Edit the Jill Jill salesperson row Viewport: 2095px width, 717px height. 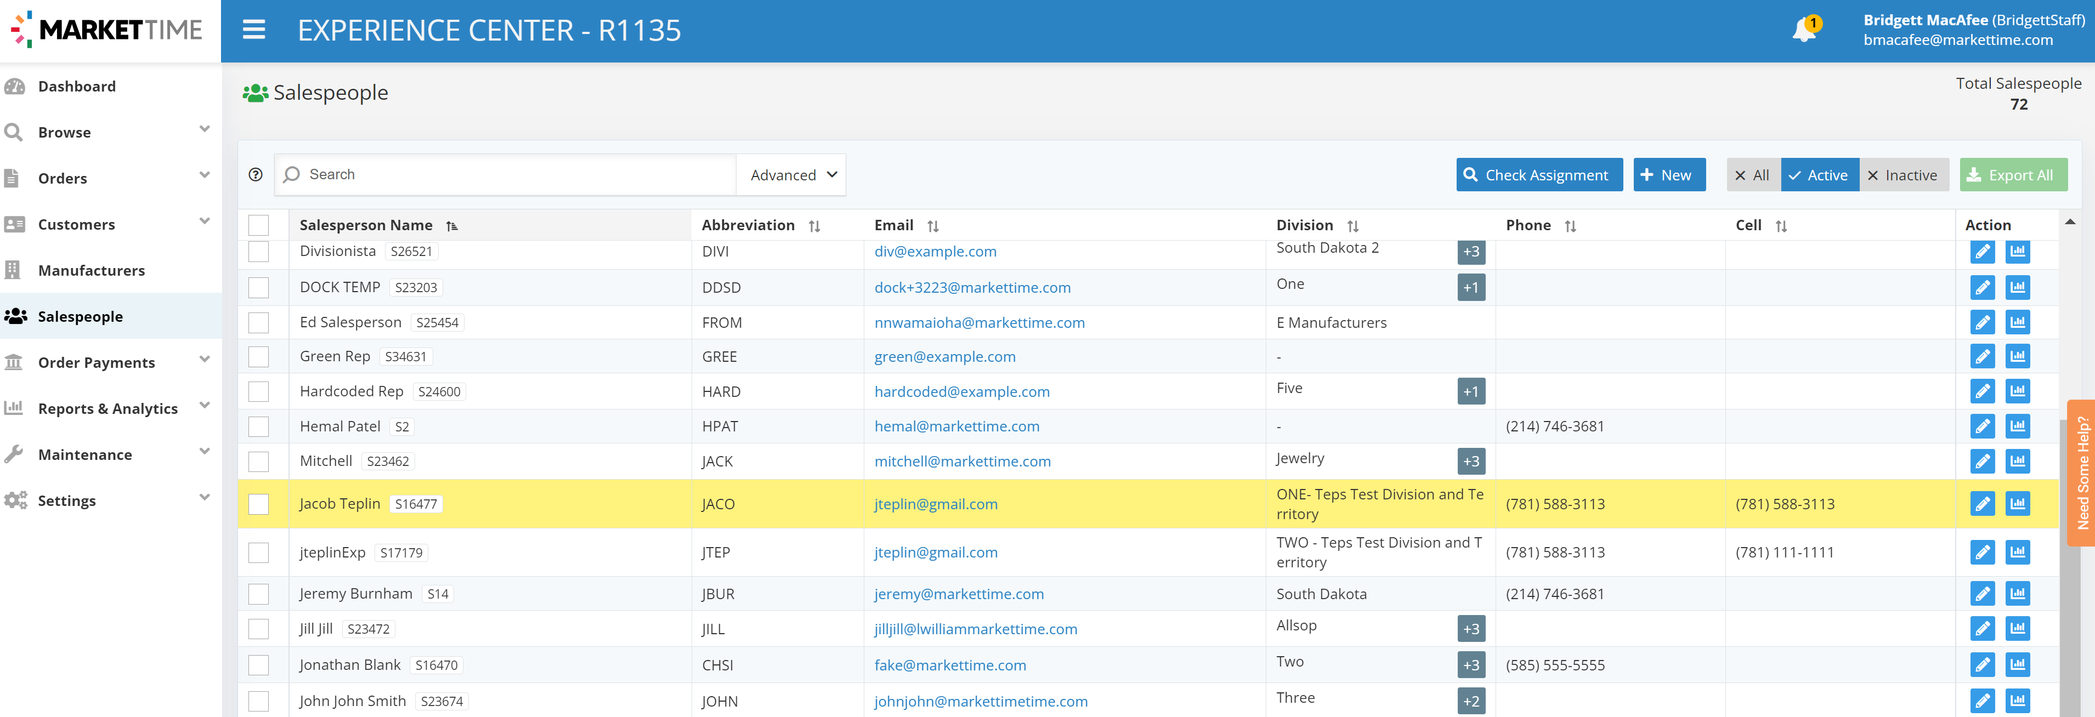click(x=1983, y=628)
